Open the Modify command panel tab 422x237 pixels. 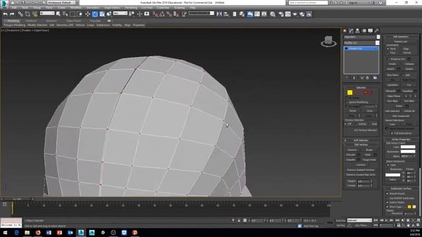[351, 31]
